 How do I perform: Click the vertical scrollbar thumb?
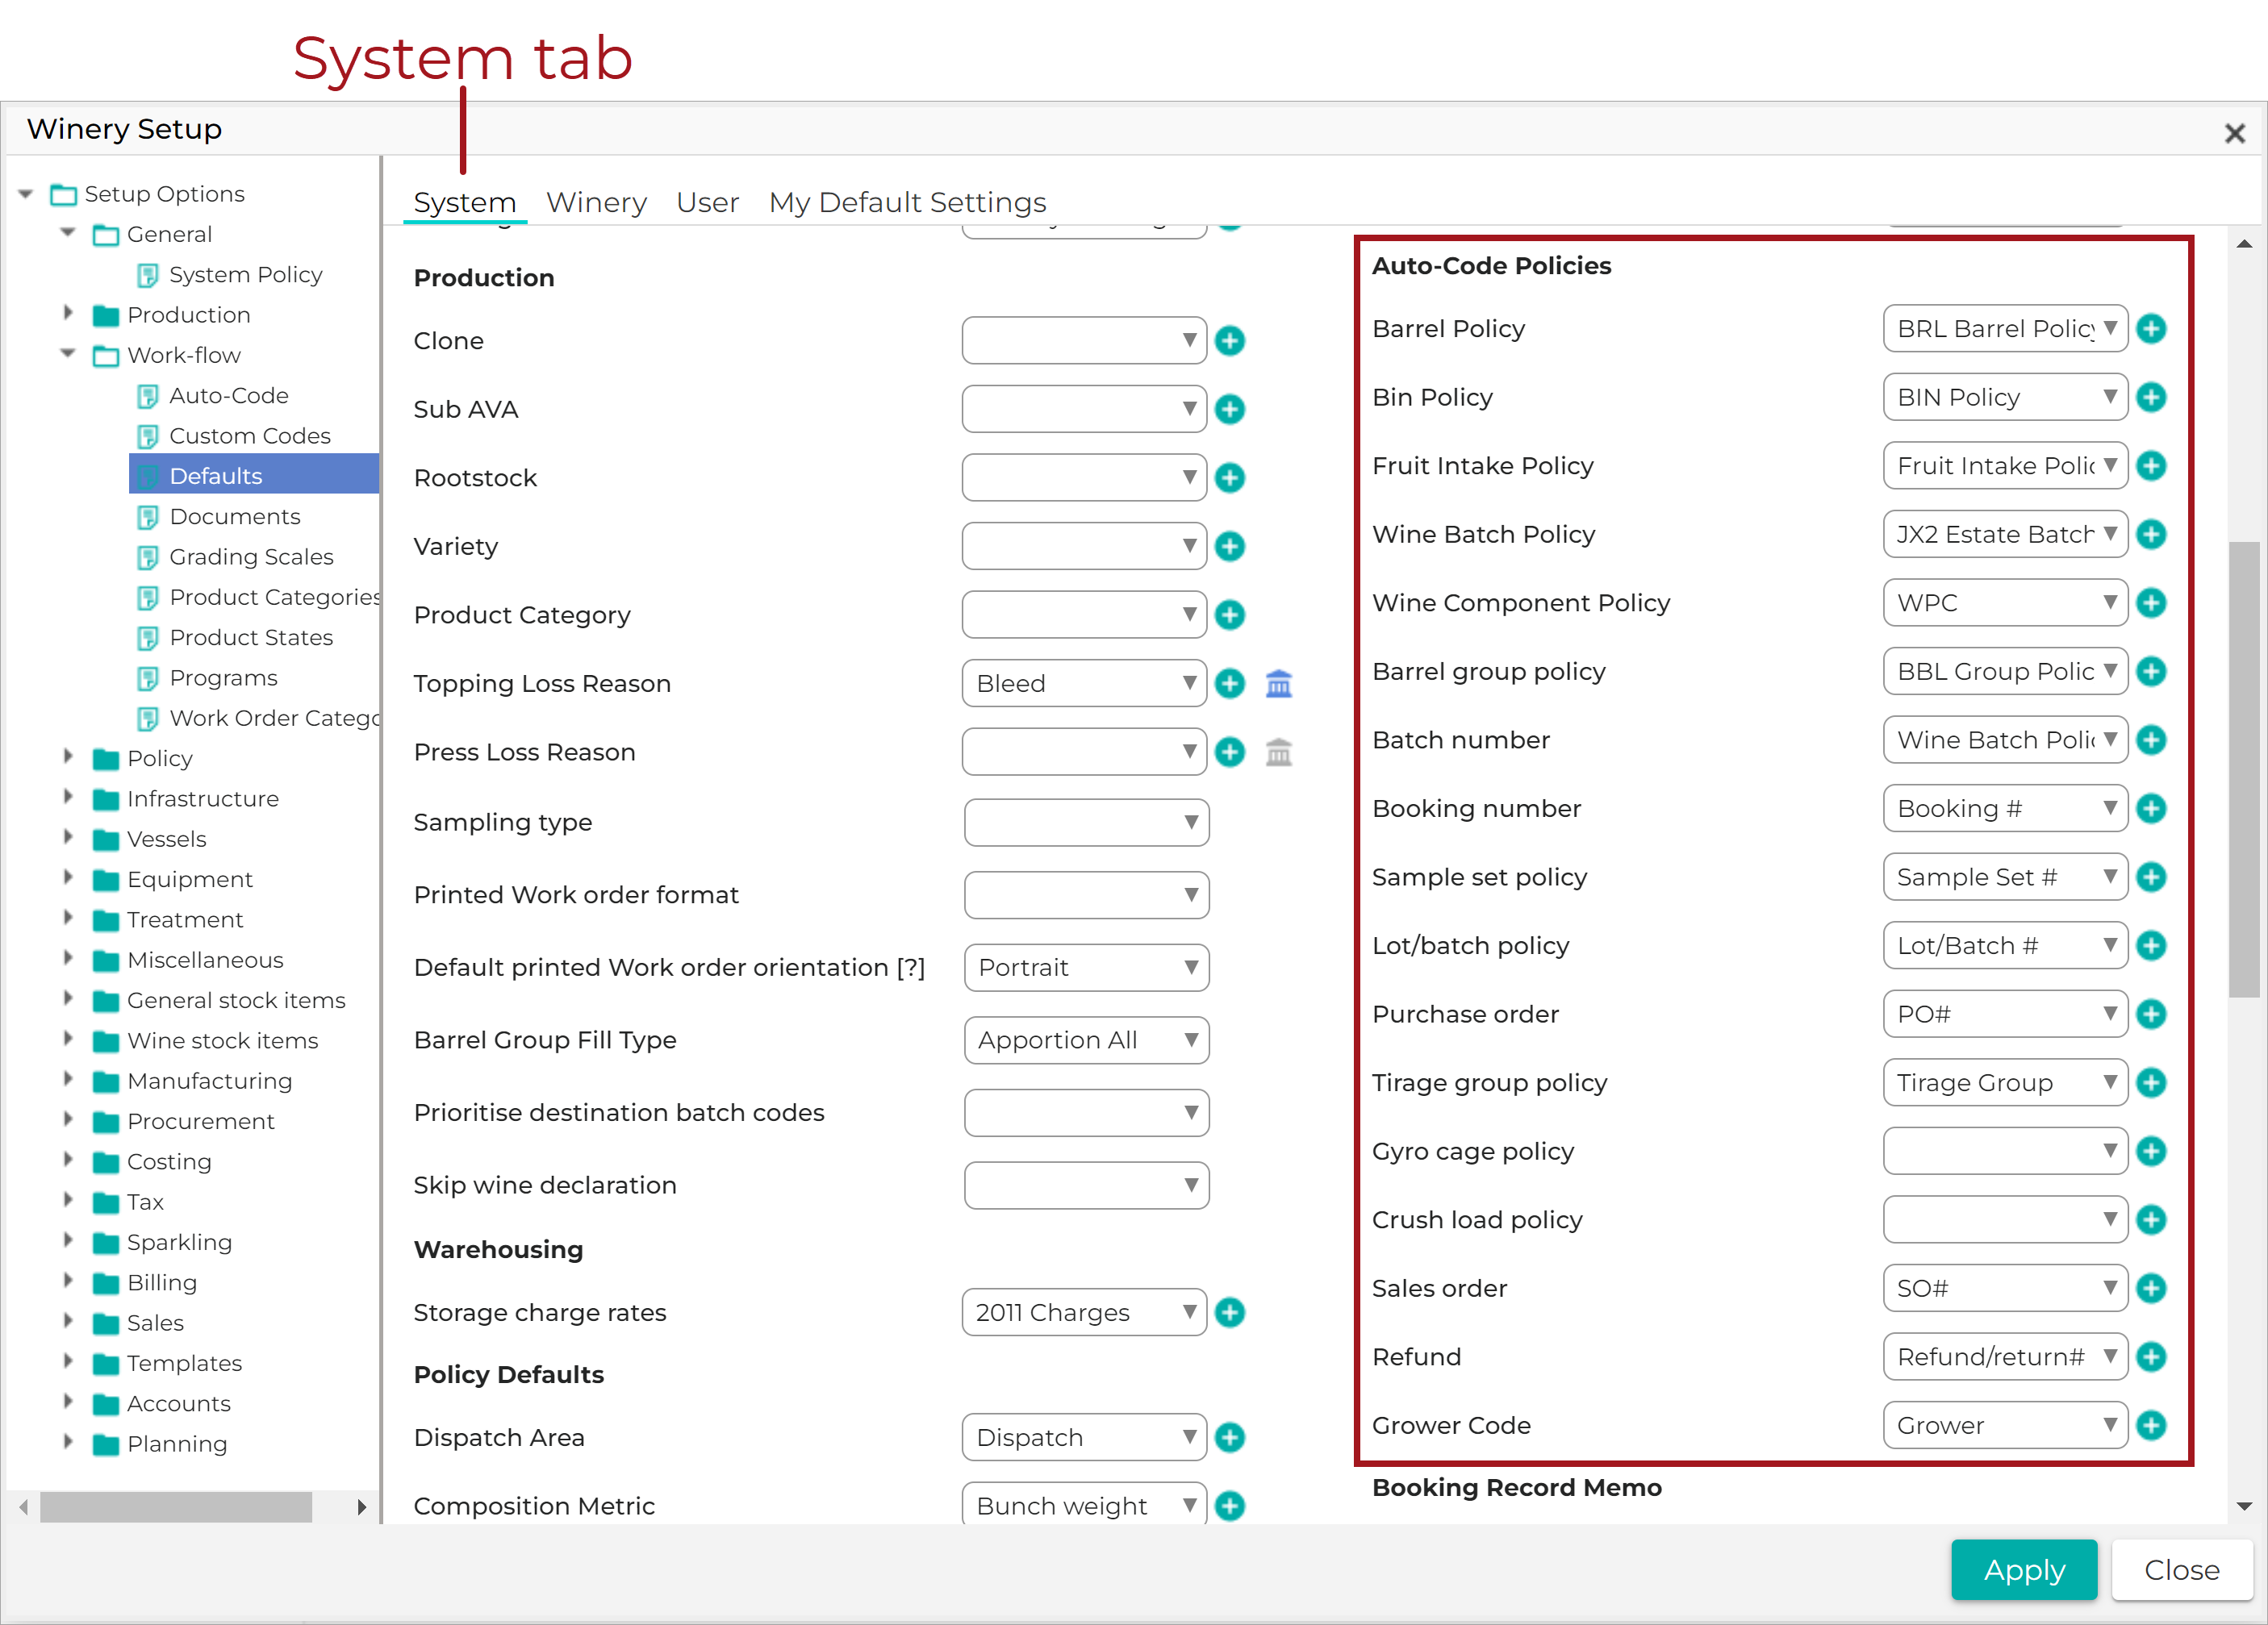click(x=2243, y=769)
